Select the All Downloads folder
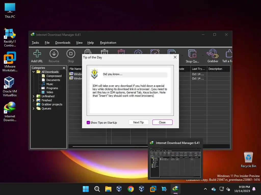The height and width of the screenshot is (195, 261). click(48, 72)
